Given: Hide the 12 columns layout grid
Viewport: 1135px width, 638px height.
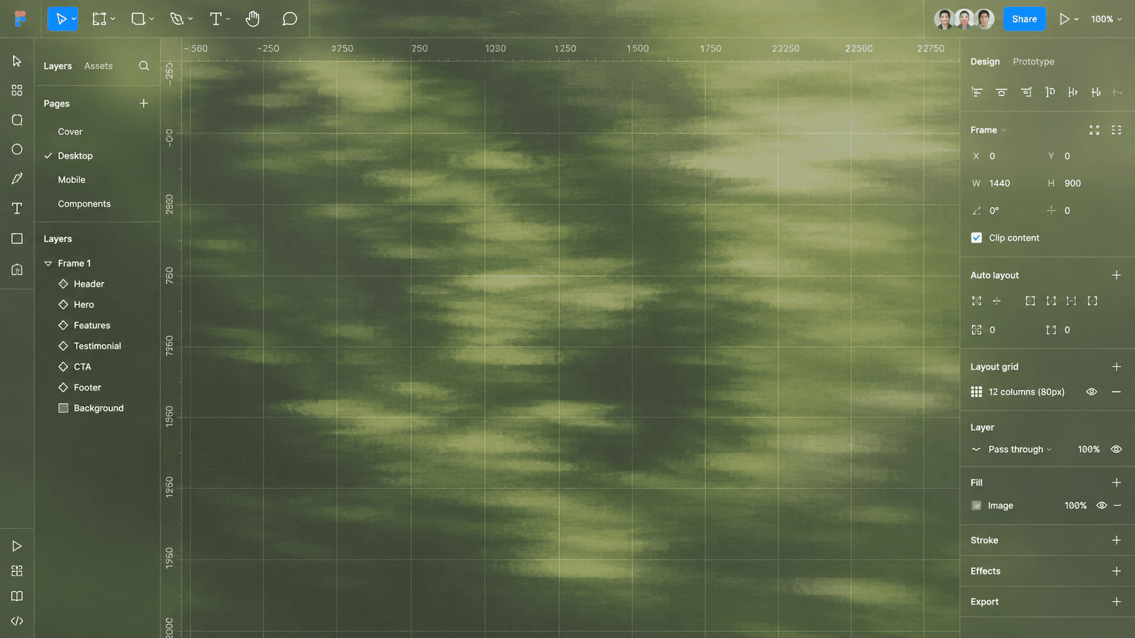Looking at the screenshot, I should [x=1092, y=392].
